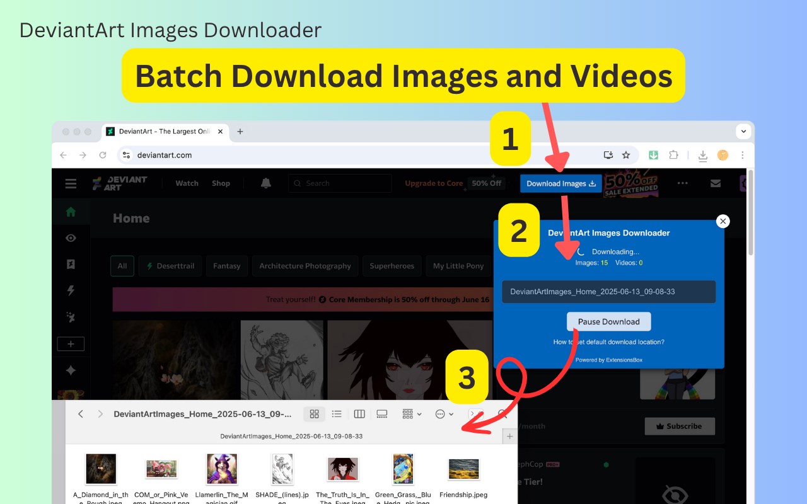Image resolution: width=807 pixels, height=504 pixels.
Task: Switch Finder to column view
Action: tap(359, 414)
